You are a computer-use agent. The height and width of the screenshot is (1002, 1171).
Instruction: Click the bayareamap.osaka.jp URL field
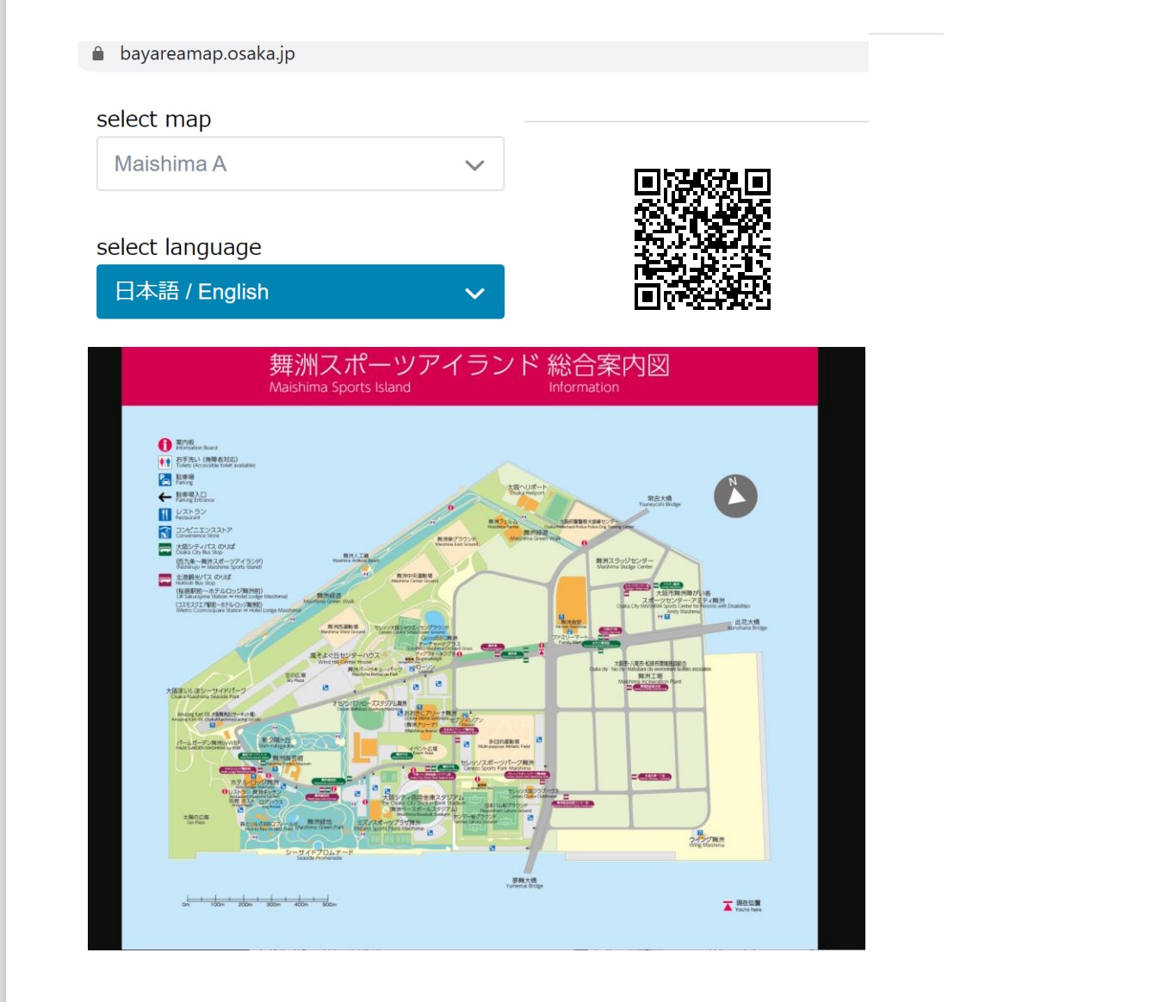point(473,54)
